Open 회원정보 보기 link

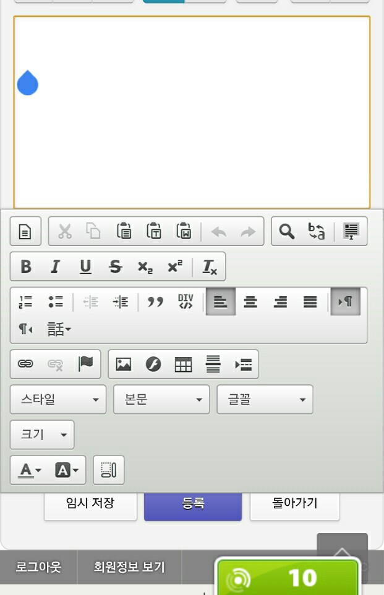pyautogui.click(x=129, y=567)
